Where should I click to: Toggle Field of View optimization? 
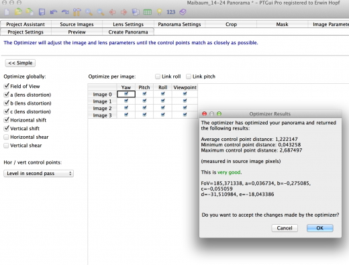click(7, 86)
